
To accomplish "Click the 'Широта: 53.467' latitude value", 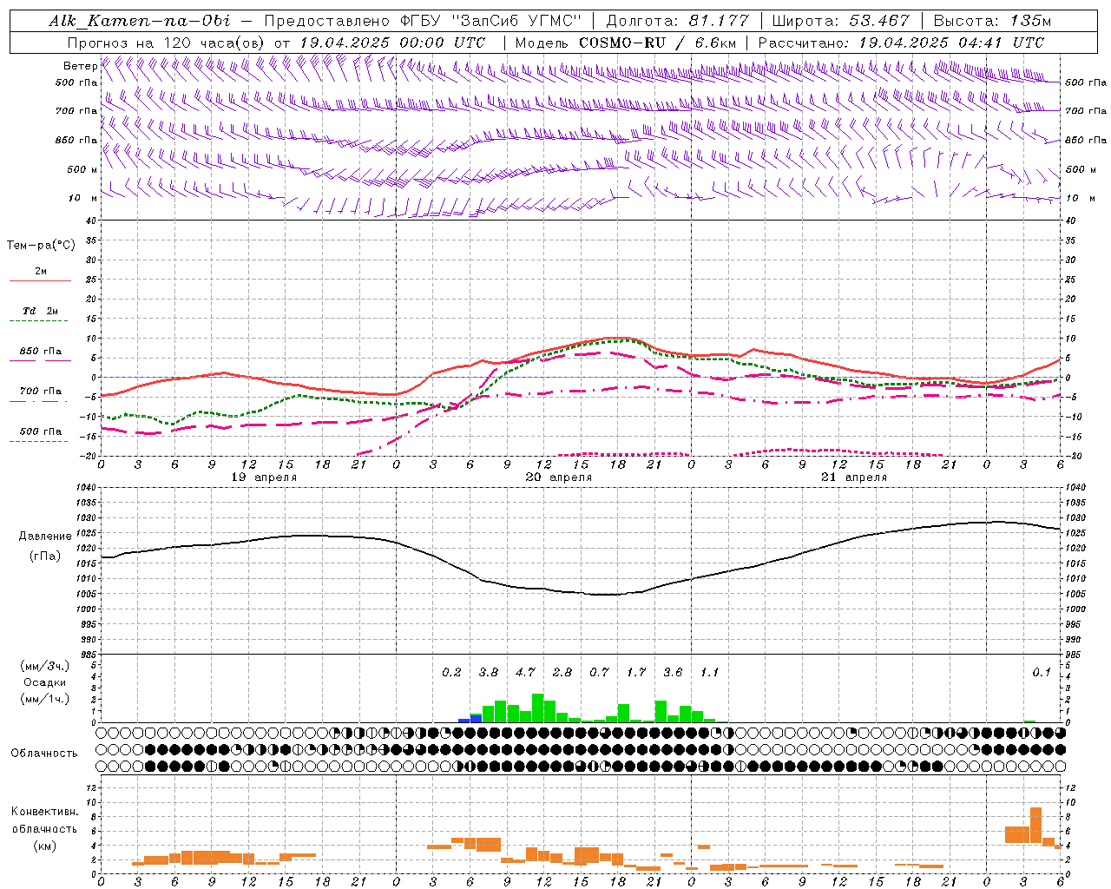I will pos(840,21).
